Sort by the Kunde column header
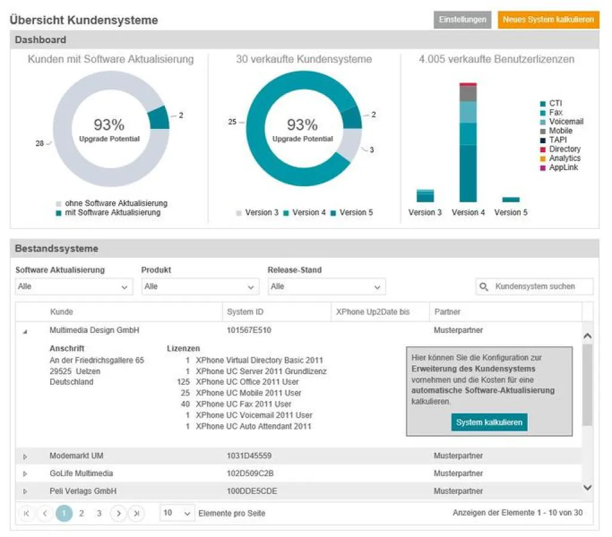Viewport: 612px width, 537px height. pyautogui.click(x=62, y=312)
